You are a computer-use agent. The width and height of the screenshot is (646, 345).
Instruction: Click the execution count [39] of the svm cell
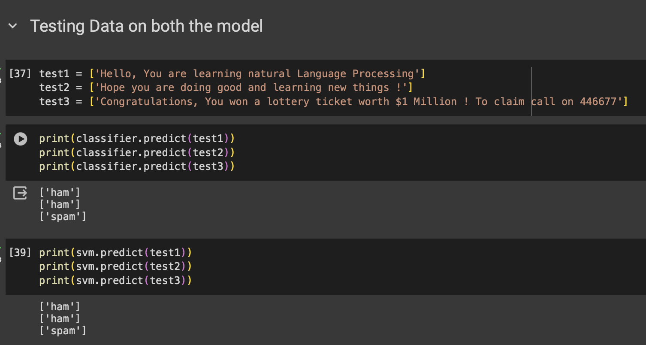[20, 252]
